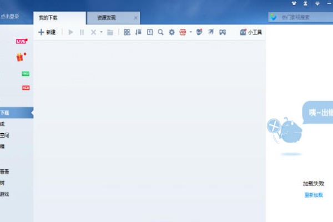Open the dropdown arrow beside the delete icon

coord(102,32)
